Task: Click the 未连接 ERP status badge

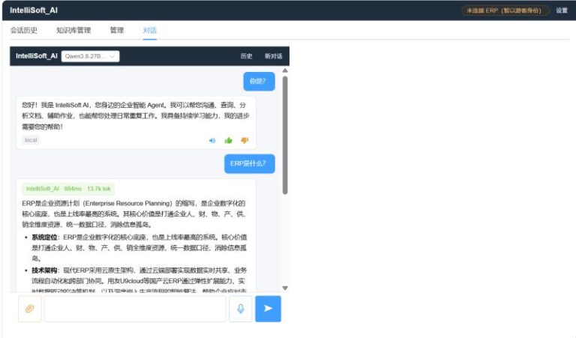Action: click(505, 10)
